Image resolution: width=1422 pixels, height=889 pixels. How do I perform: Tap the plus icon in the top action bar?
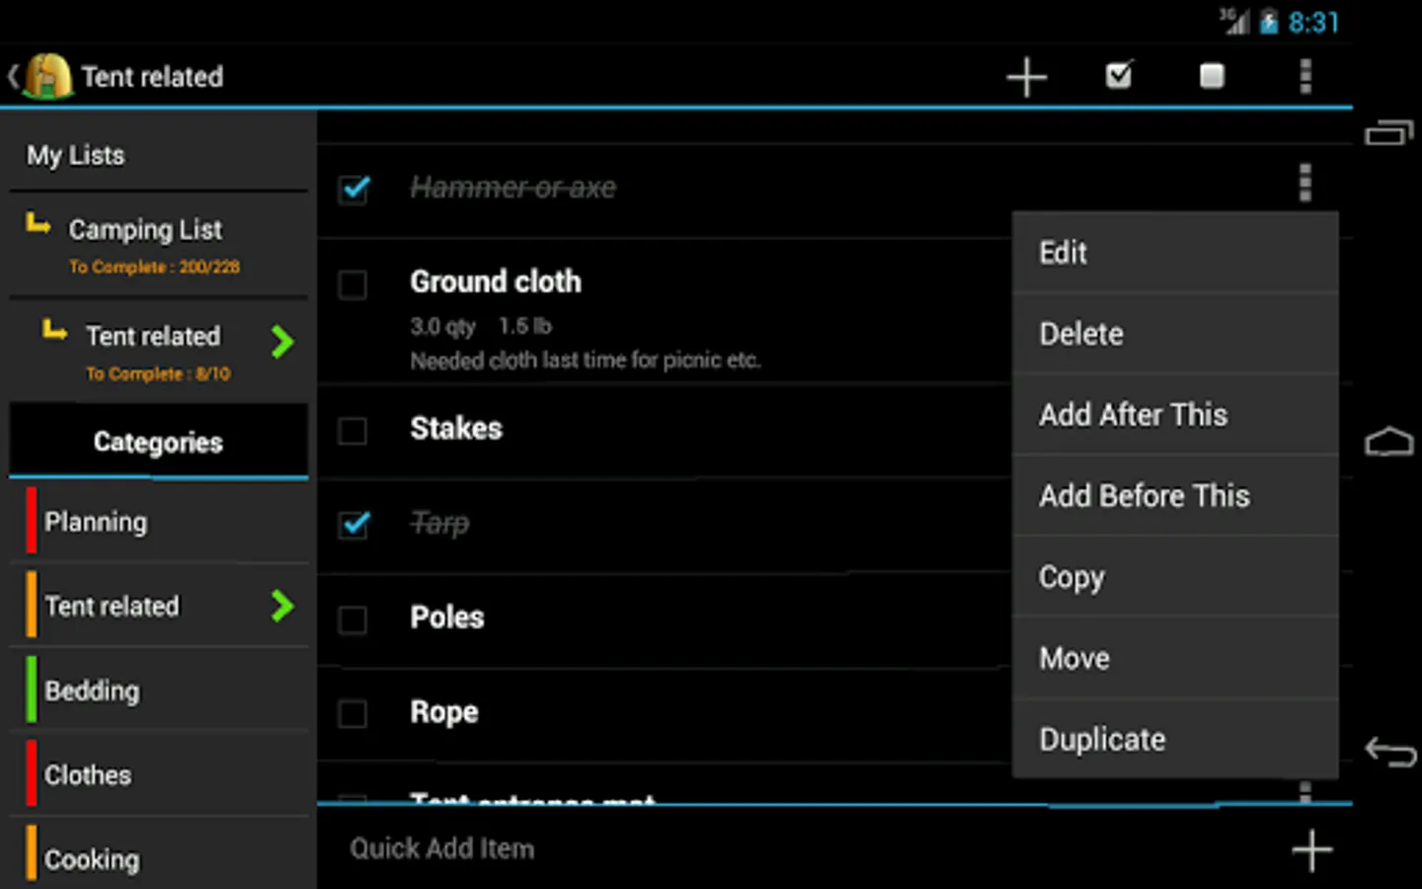coord(1026,77)
